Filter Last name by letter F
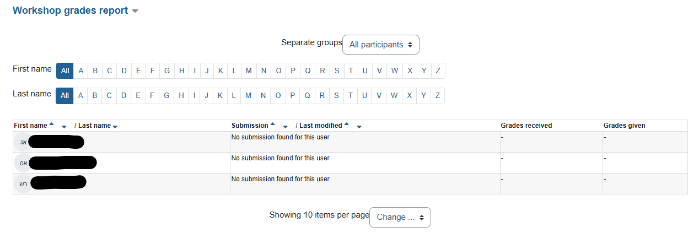Screen dimensions: 699x238 [x=153, y=95]
